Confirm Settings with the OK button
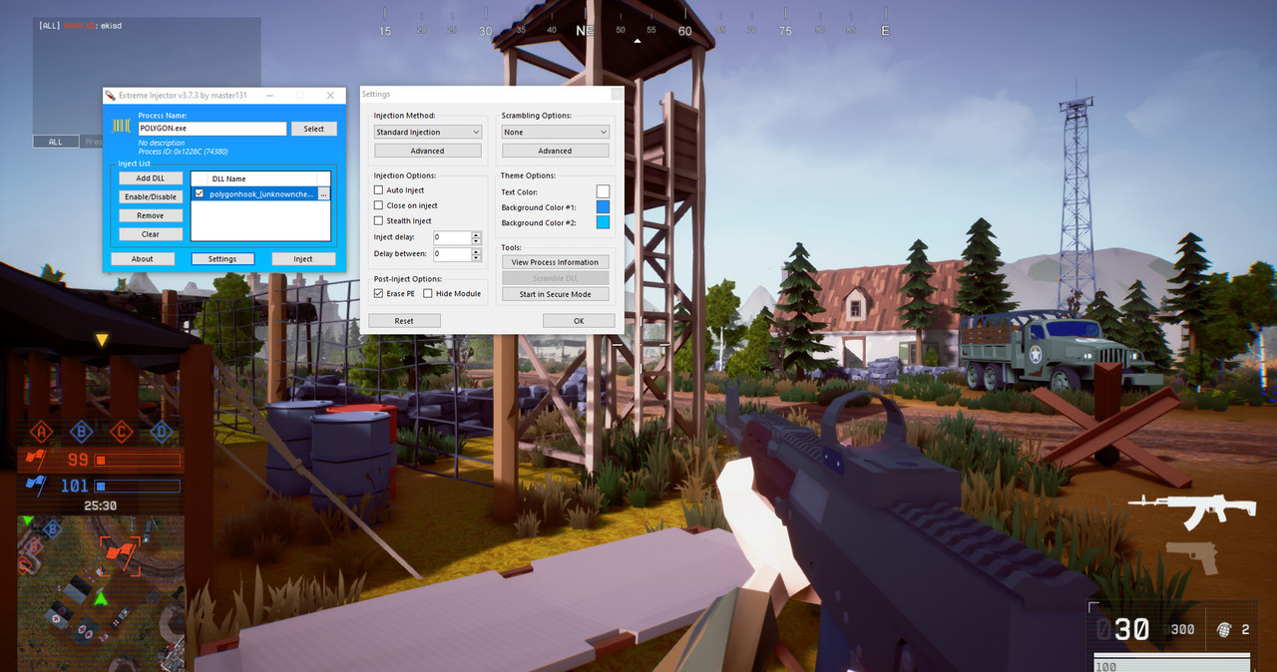This screenshot has height=672, width=1277. pos(579,321)
